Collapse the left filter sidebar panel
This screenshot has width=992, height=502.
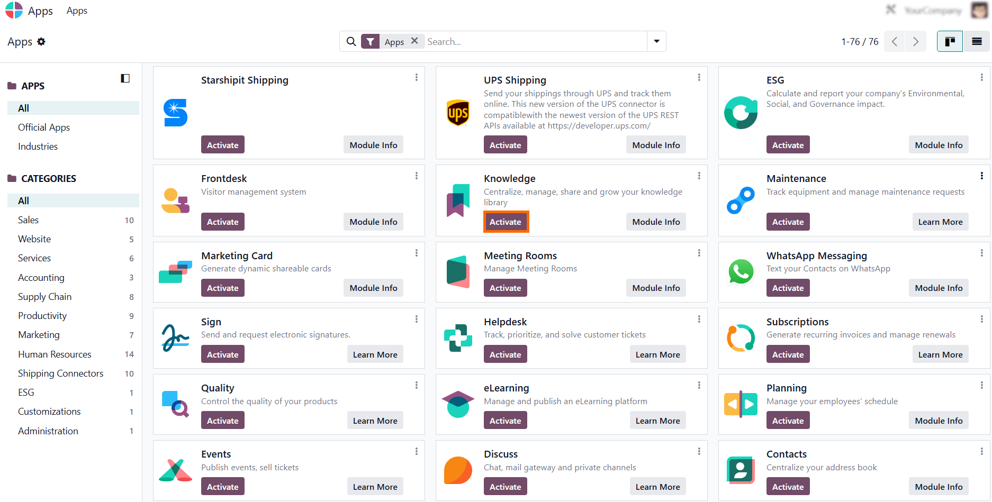[x=125, y=78]
